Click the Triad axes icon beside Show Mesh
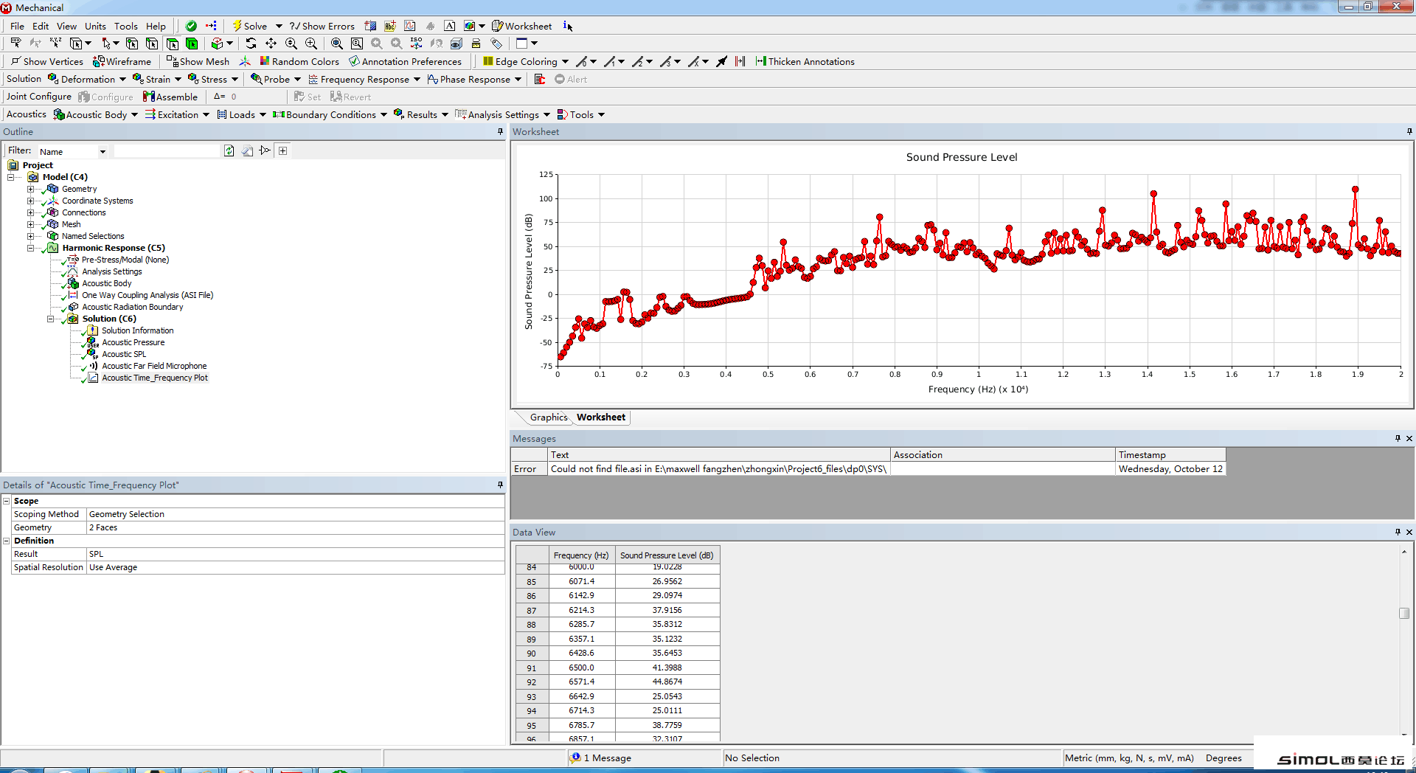This screenshot has height=773, width=1416. [x=245, y=61]
